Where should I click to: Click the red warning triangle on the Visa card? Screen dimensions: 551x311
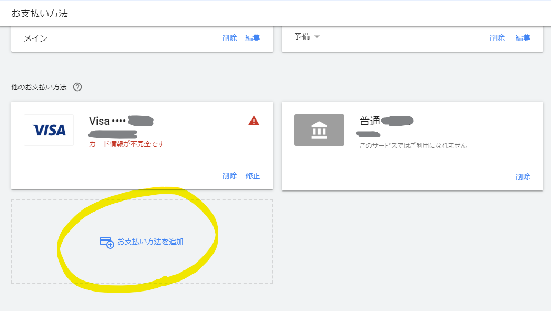254,121
